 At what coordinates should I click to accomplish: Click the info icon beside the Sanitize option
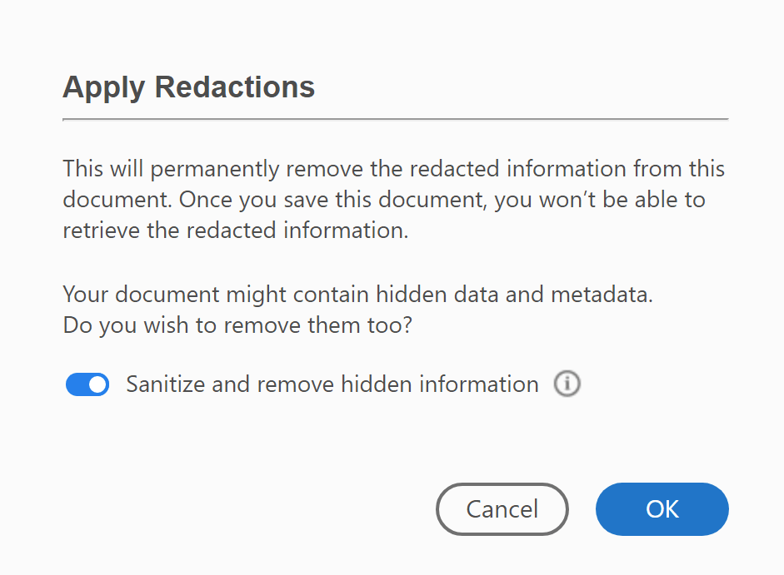567,384
